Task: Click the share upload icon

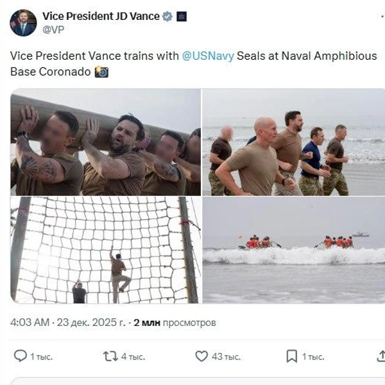Action: pos(381,356)
